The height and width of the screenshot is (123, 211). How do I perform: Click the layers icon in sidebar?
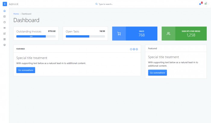[5, 45]
